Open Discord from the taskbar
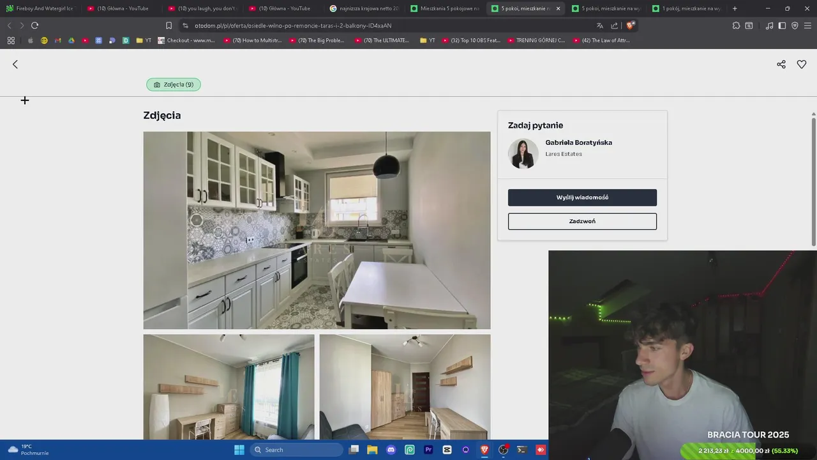The image size is (817, 460). (x=391, y=450)
